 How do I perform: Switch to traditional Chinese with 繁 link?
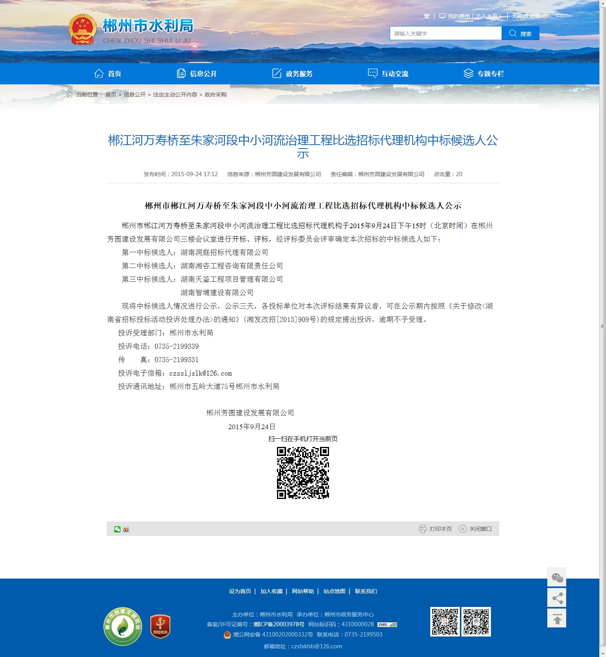click(x=427, y=16)
